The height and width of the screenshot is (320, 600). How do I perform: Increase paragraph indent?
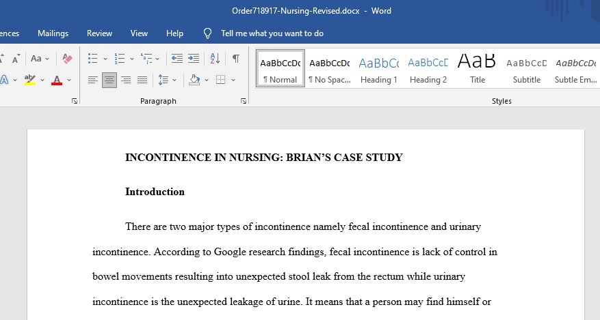pyautogui.click(x=194, y=59)
